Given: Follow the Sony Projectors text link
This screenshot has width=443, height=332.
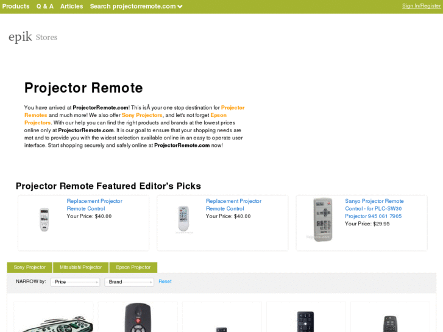Looking at the screenshot, I should point(142,115).
